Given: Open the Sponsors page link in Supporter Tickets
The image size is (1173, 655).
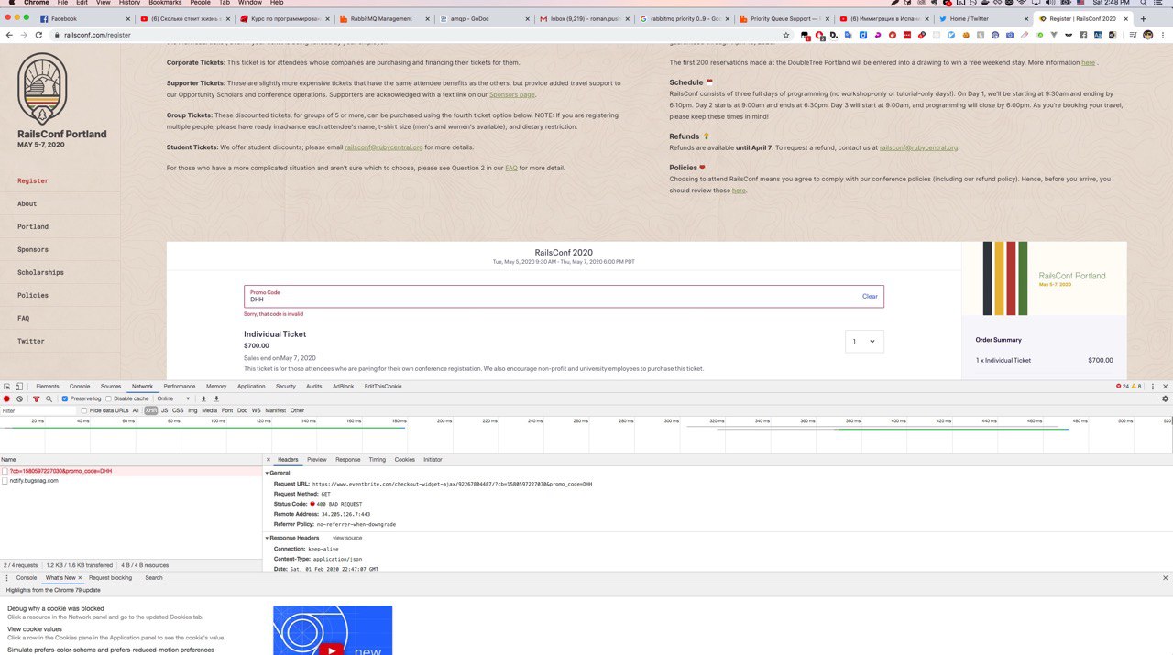Looking at the screenshot, I should 511,94.
